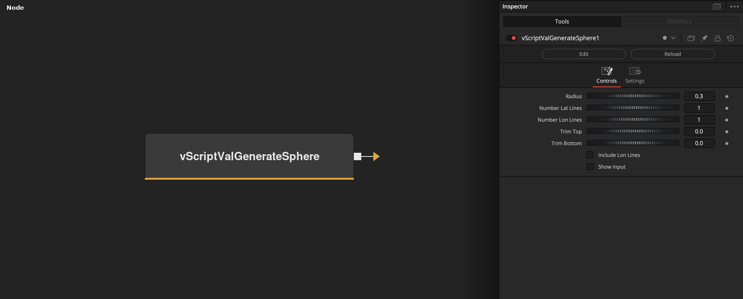This screenshot has height=299, width=743.
Task: Enable Include Lon Lines checkbox
Action: pyautogui.click(x=590, y=155)
